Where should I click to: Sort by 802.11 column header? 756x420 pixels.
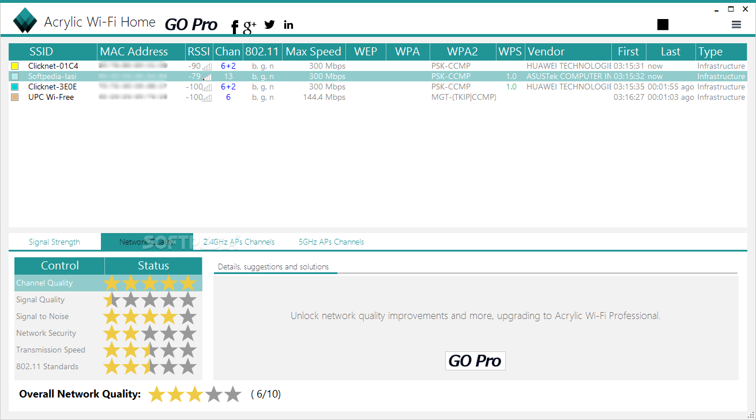262,51
